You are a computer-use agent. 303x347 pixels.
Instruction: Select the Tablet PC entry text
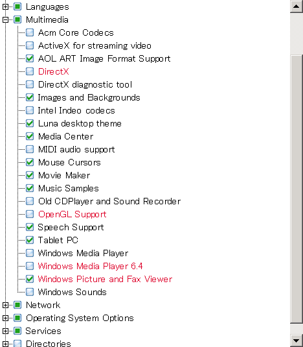point(58,240)
